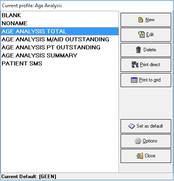This screenshot has height=181, width=174.
Task: Pick AGE ANALYSIS PT OUTSTANDING from list
Action: coord(59,47)
